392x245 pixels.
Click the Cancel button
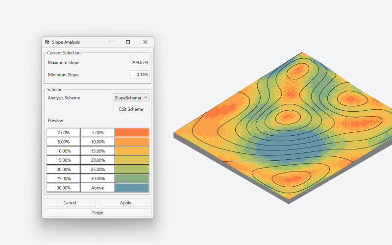point(70,202)
